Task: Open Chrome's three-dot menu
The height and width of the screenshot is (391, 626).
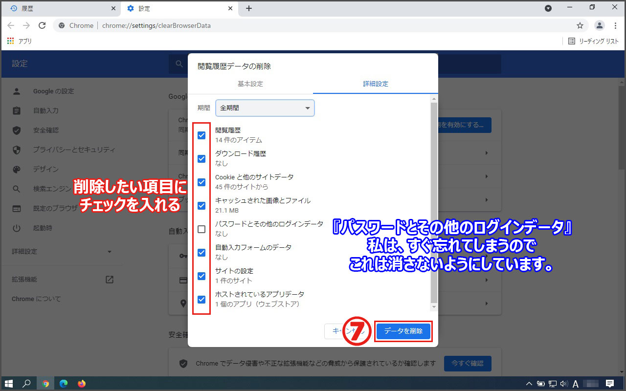Action: point(615,25)
